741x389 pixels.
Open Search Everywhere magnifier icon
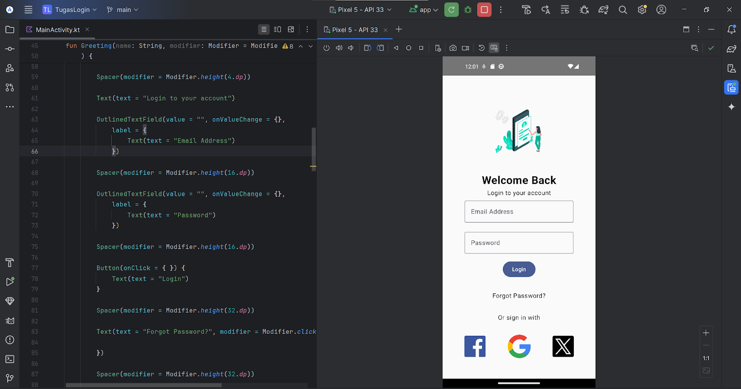click(623, 10)
